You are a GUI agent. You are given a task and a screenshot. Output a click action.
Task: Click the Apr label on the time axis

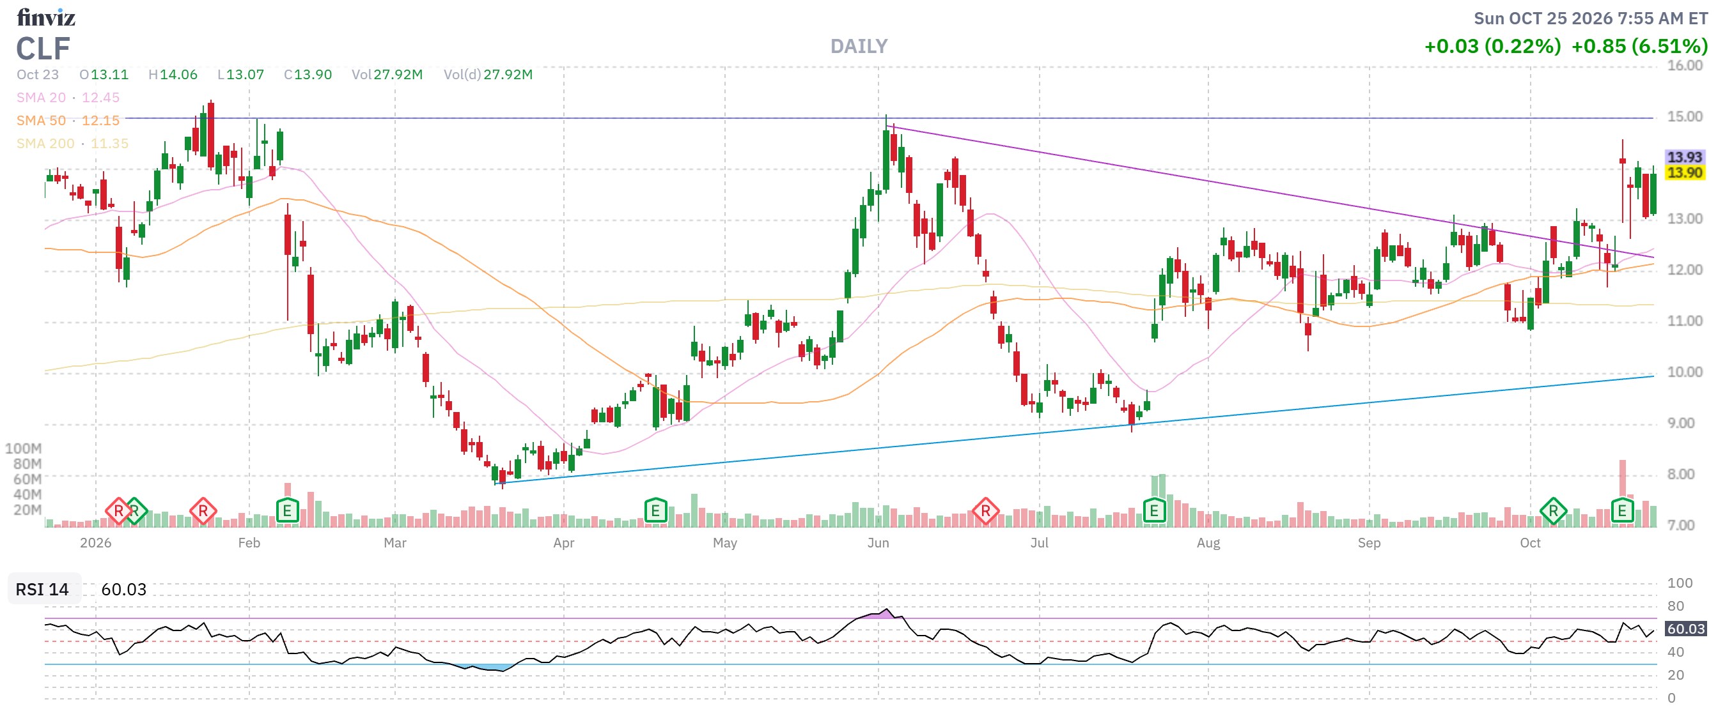[564, 543]
